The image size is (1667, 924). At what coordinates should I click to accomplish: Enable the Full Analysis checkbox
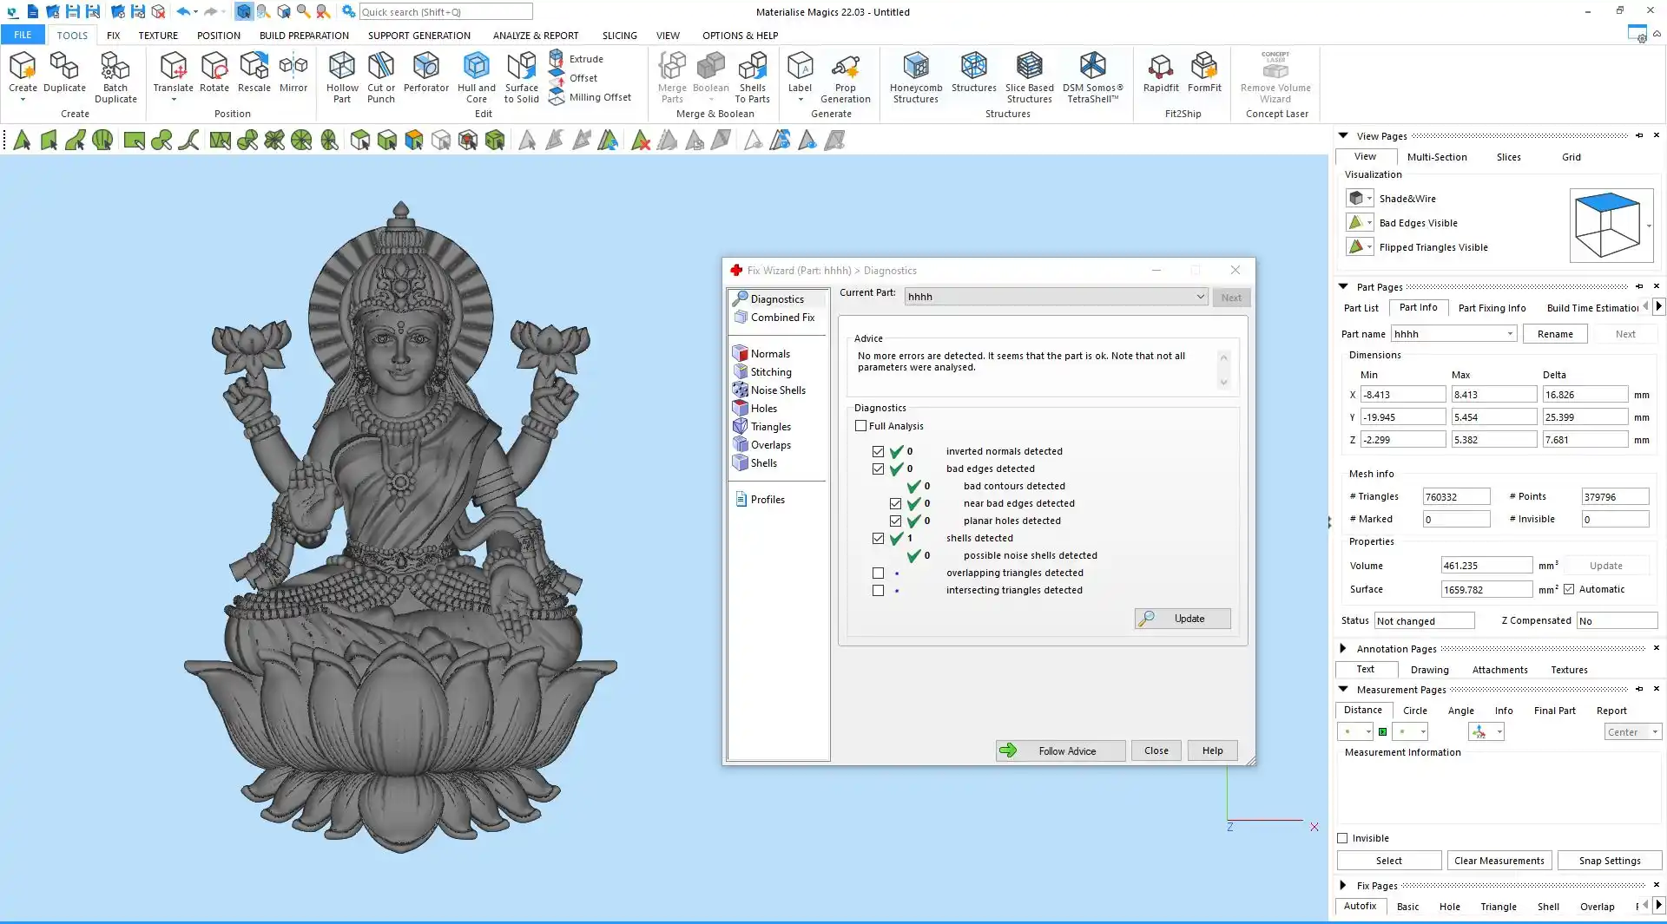tap(861, 426)
